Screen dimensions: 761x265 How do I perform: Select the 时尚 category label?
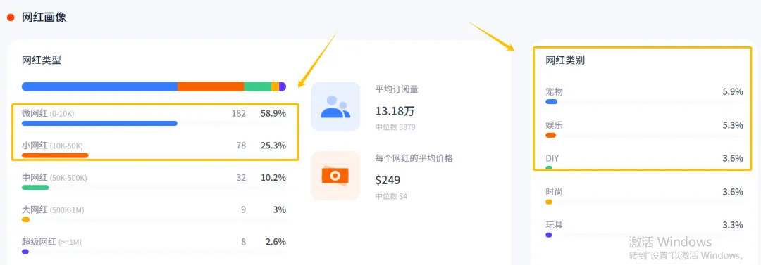pyautogui.click(x=555, y=192)
